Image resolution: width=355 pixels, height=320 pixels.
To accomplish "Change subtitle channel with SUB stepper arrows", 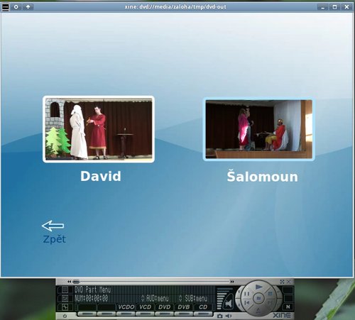I will click(180, 299).
